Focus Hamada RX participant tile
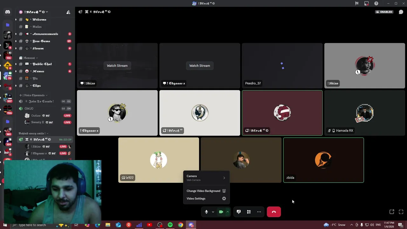 click(x=365, y=113)
